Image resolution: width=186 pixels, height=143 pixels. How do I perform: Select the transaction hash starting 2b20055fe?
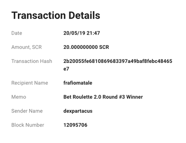(x=118, y=65)
